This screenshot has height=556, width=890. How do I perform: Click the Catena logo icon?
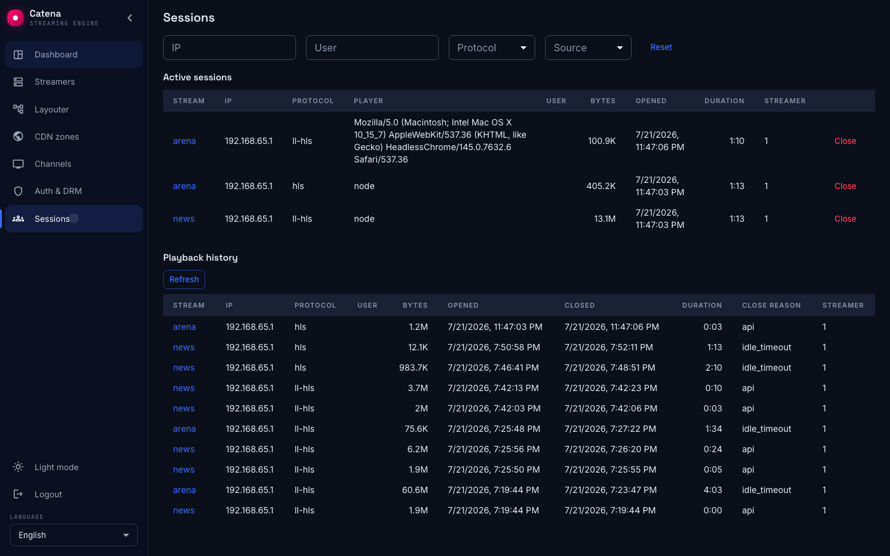click(x=15, y=18)
